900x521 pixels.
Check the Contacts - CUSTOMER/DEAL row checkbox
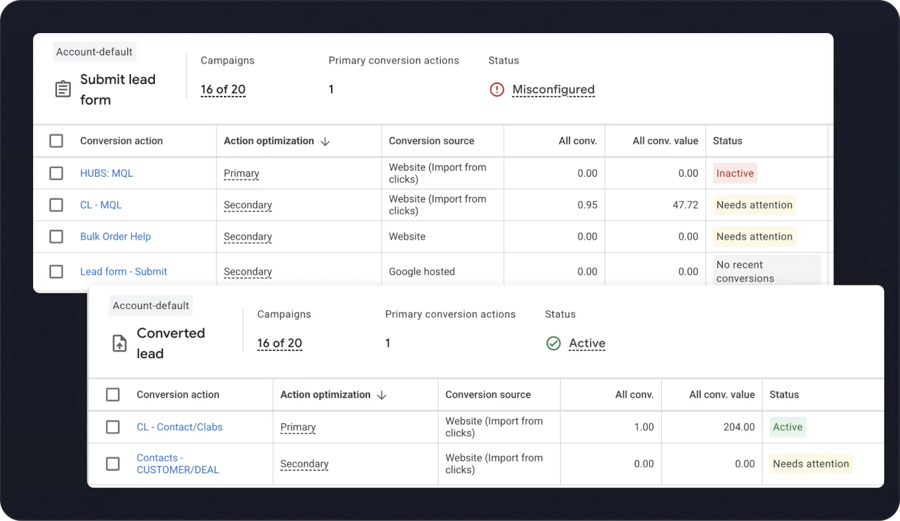coord(113,463)
